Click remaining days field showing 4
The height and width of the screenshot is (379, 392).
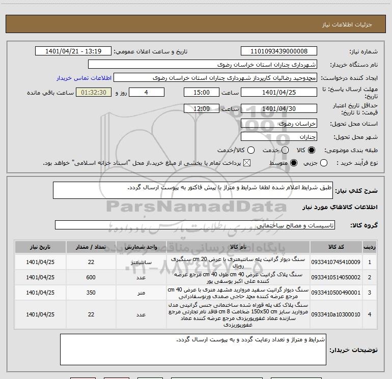[x=147, y=92]
